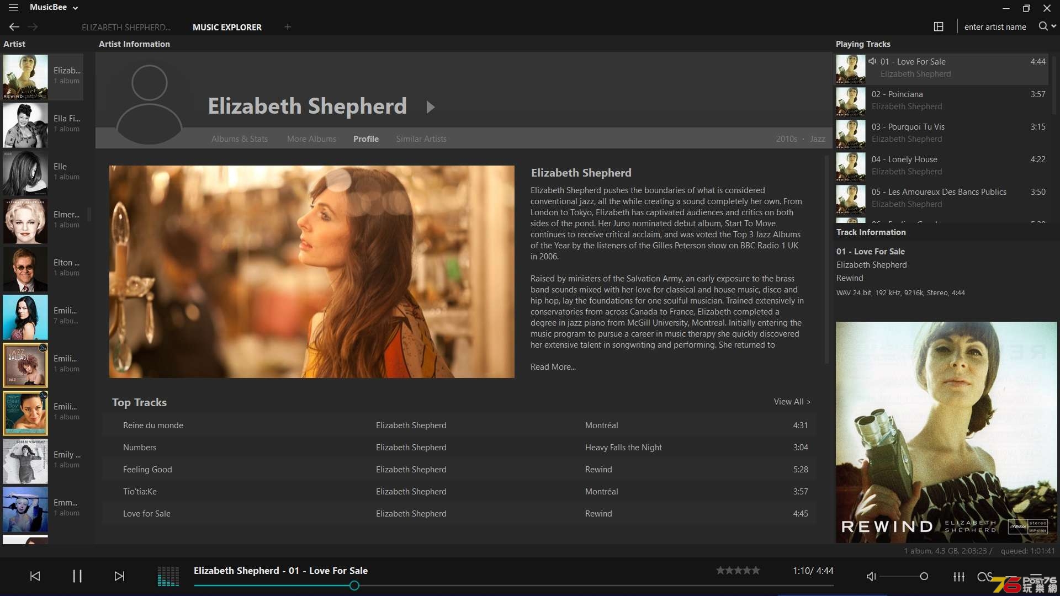Click the Rewind album cover artwork
Image resolution: width=1060 pixels, height=596 pixels.
[946, 432]
